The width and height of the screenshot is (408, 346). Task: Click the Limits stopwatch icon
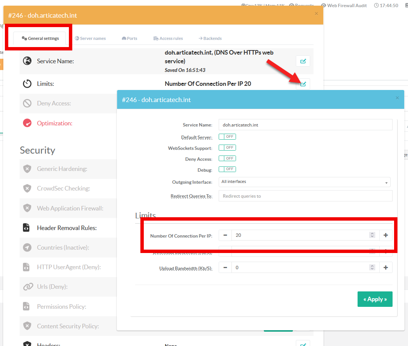[x=27, y=84]
